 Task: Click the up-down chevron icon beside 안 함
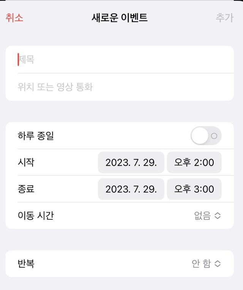[218, 264]
